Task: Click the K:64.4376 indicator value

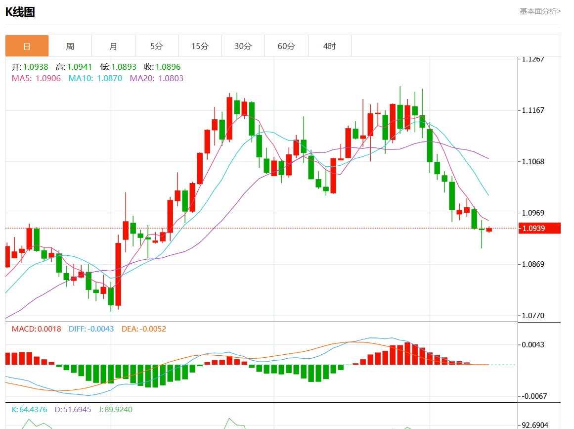Action: [x=29, y=410]
